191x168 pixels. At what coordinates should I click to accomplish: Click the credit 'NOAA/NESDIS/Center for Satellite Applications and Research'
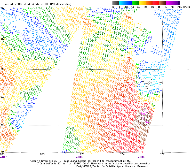[112, 166]
